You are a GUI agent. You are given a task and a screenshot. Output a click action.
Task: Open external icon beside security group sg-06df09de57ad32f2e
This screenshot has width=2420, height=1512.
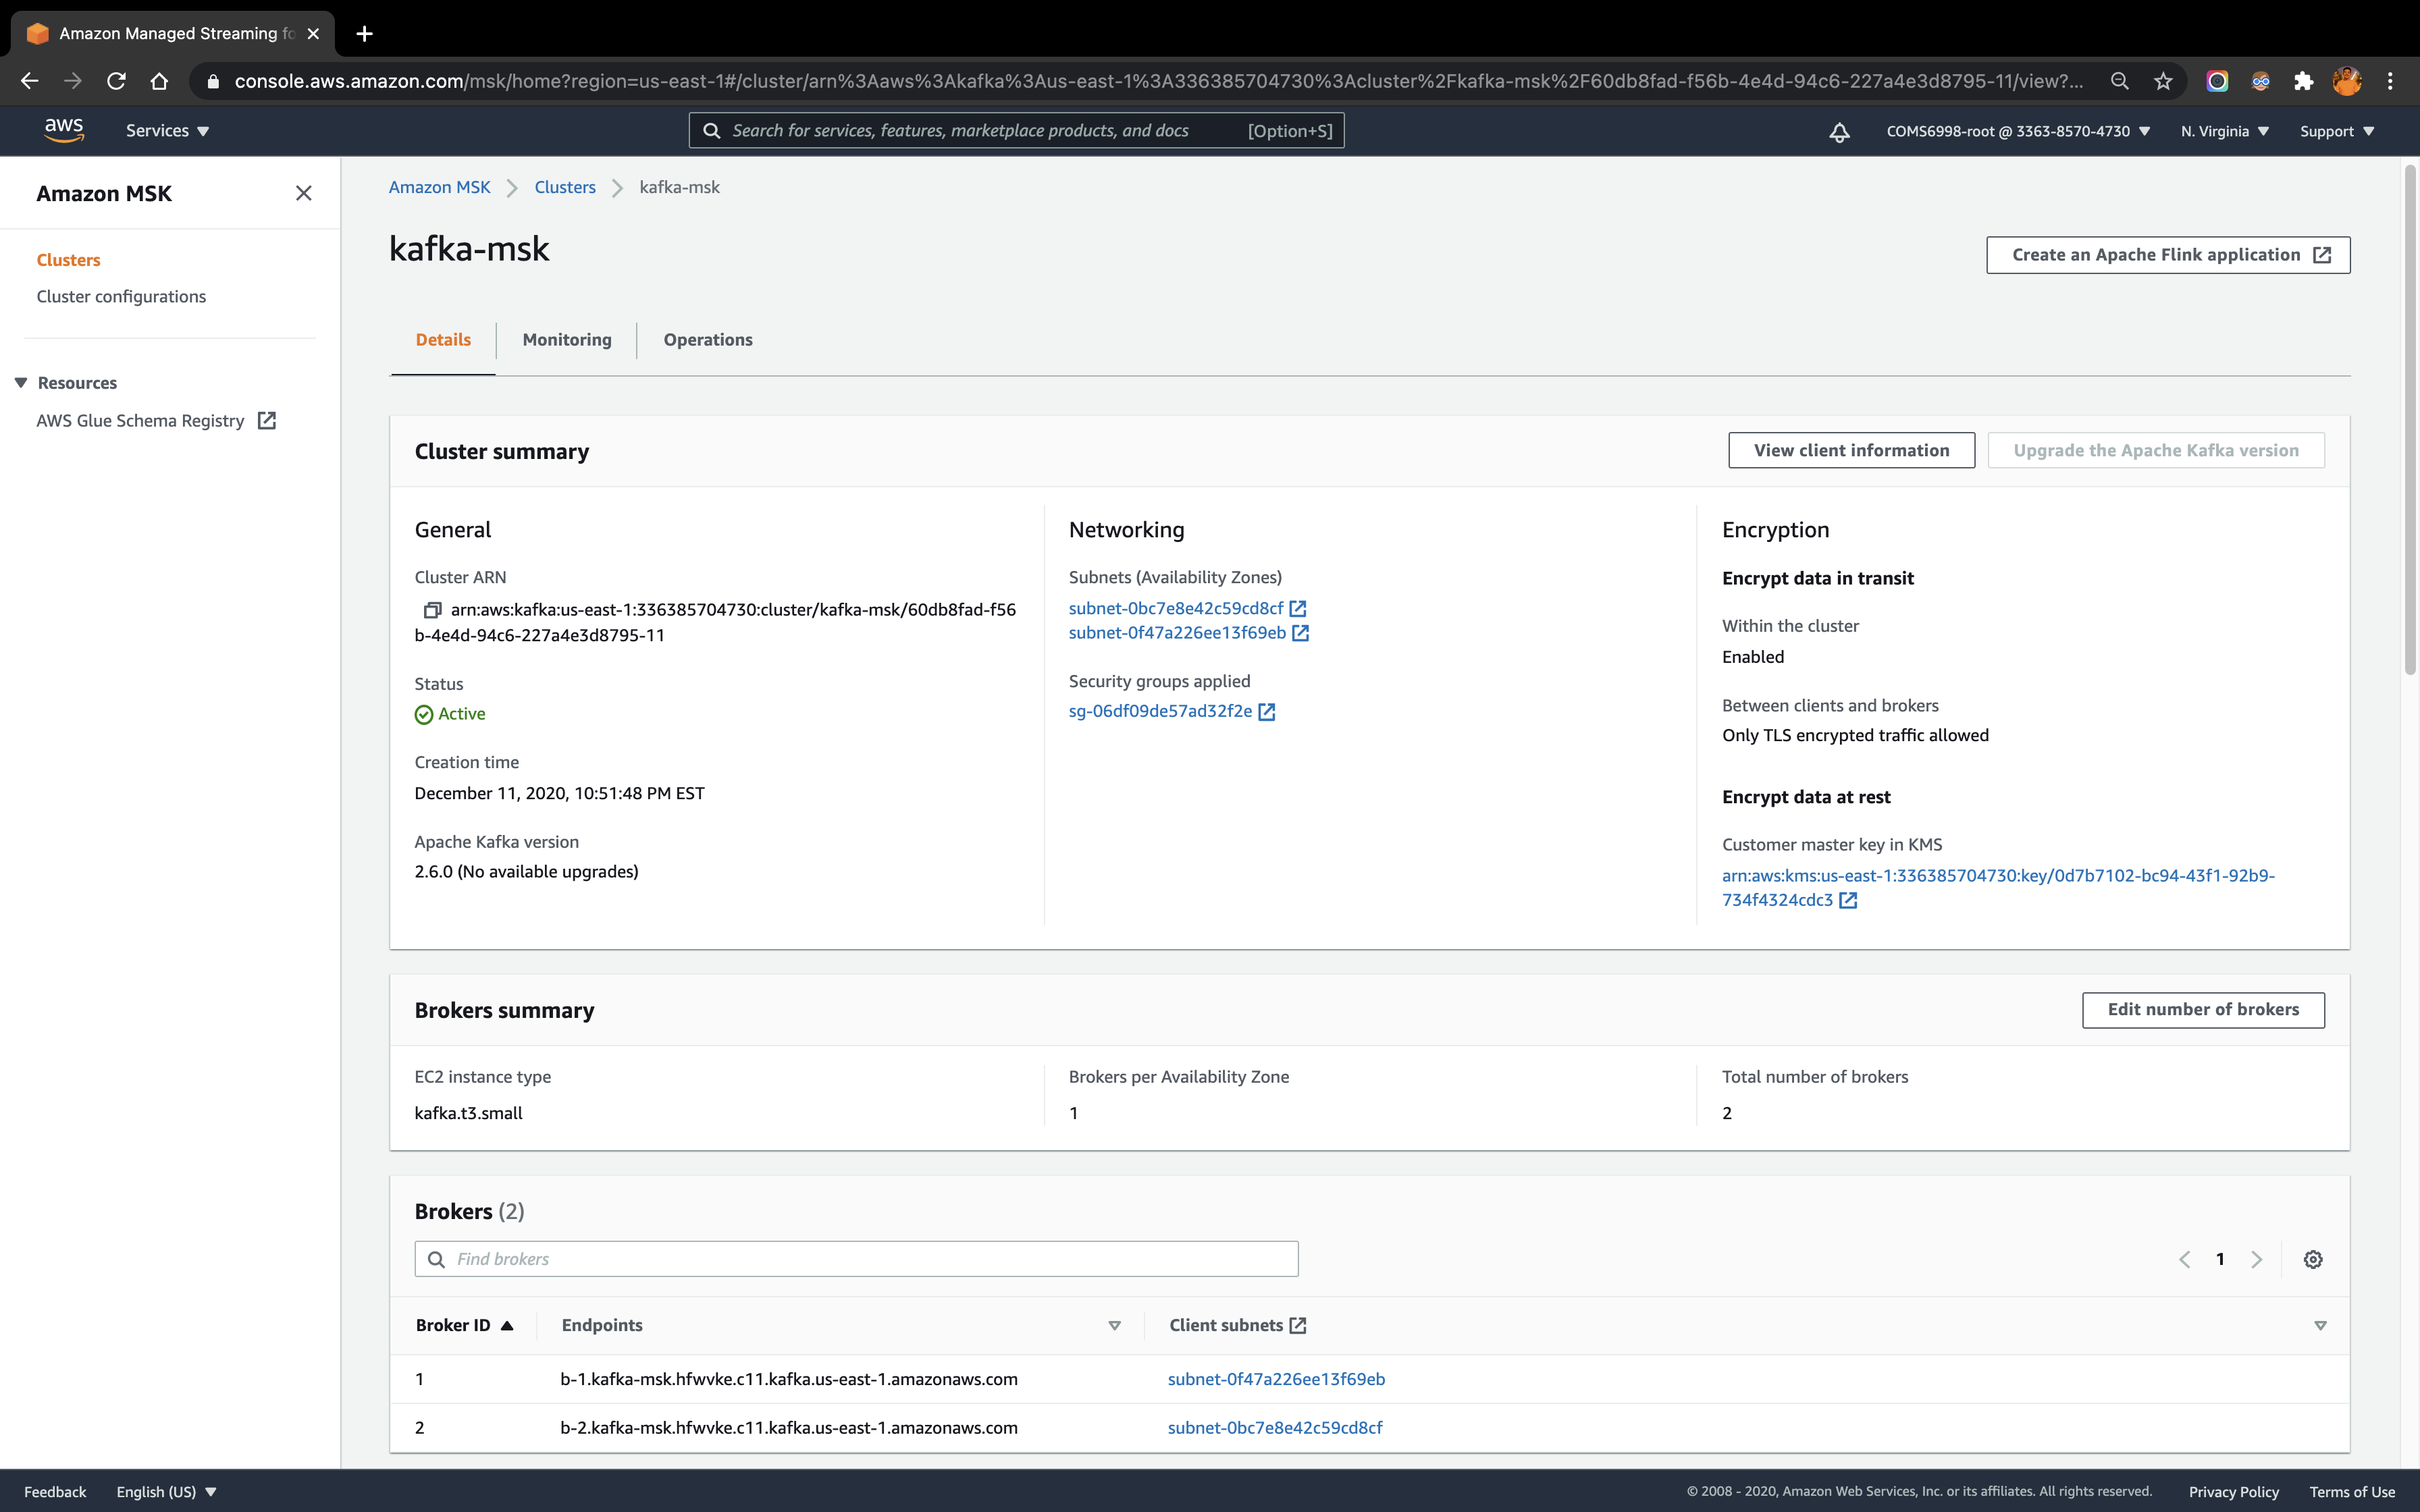tap(1267, 712)
